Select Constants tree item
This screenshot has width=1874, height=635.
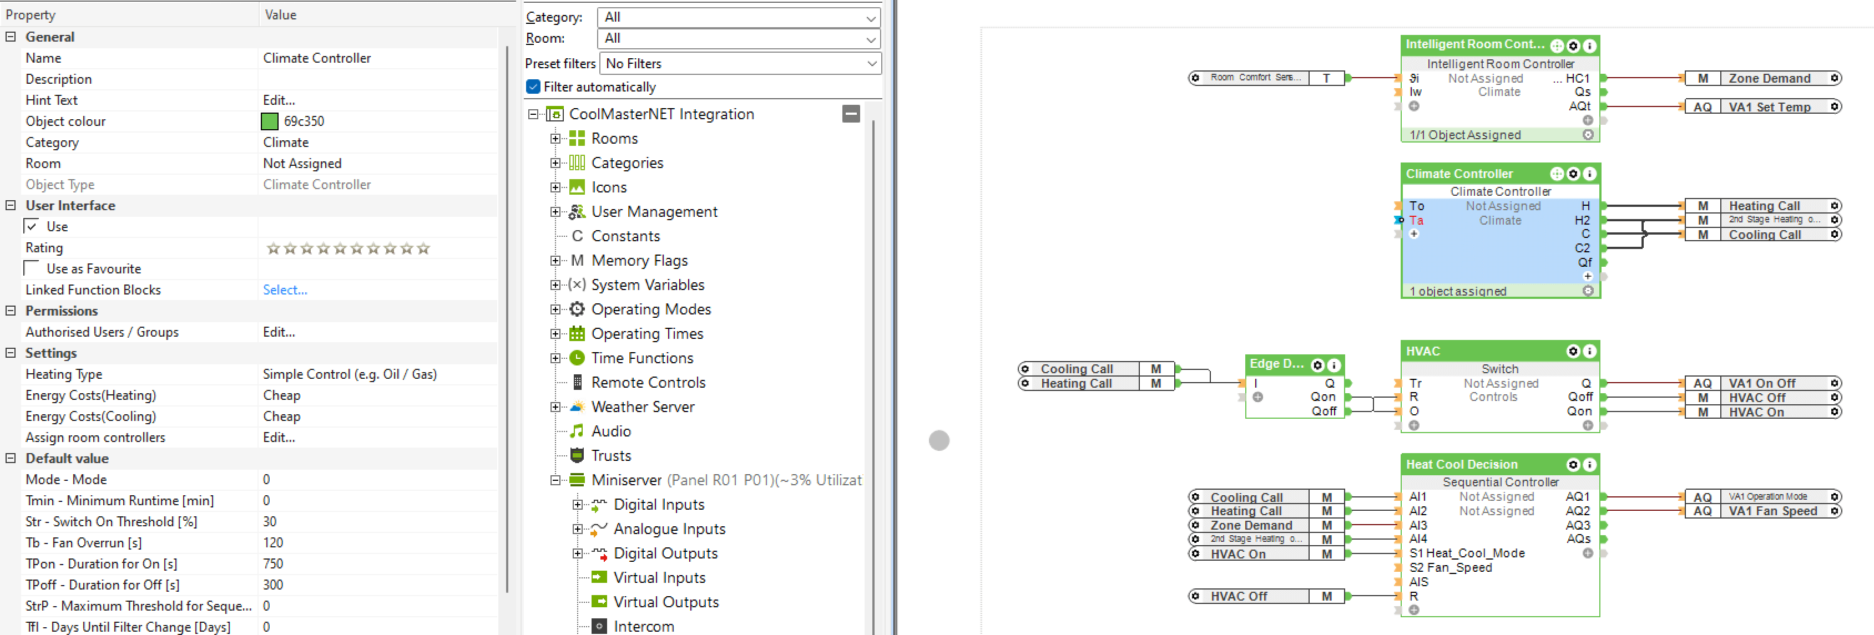click(625, 236)
